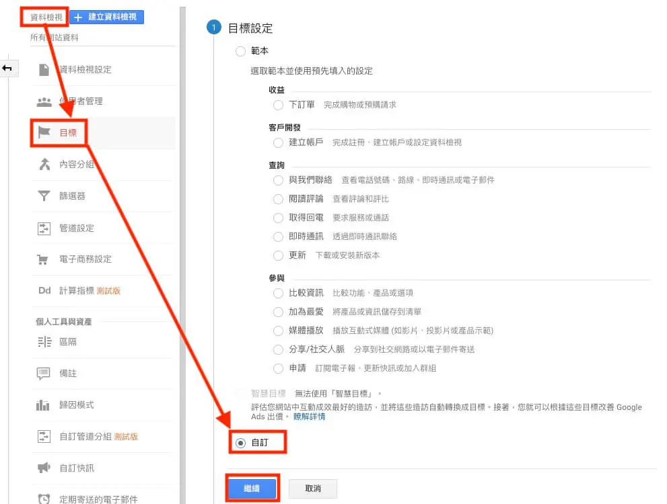Click the Dd icon for 計算指標
Viewport: 667px width, 504px height.
44,291
